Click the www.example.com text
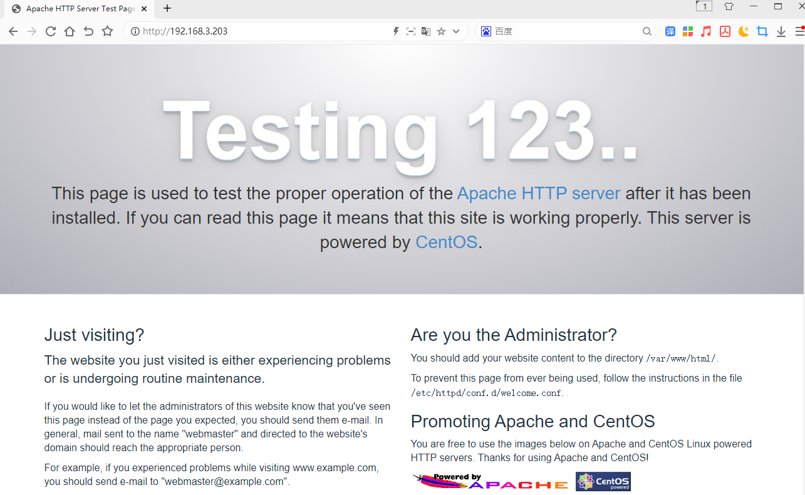The image size is (805, 495). tap(335, 467)
